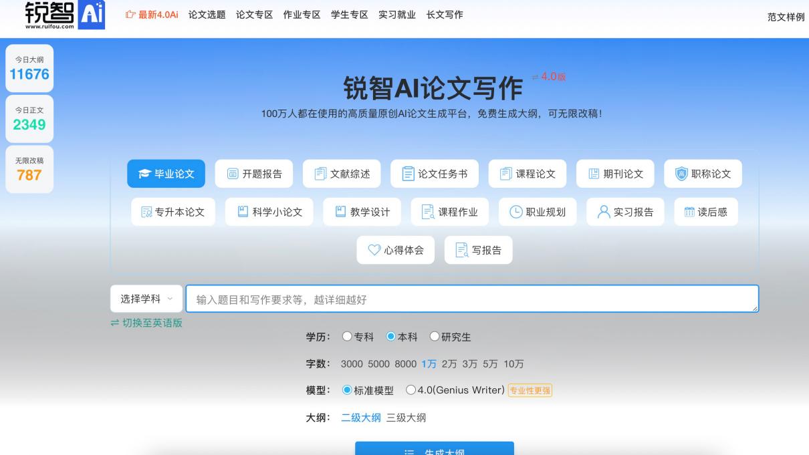The height and width of the screenshot is (455, 809).
Task: Open the 学生专区 menu item
Action: 350,15
